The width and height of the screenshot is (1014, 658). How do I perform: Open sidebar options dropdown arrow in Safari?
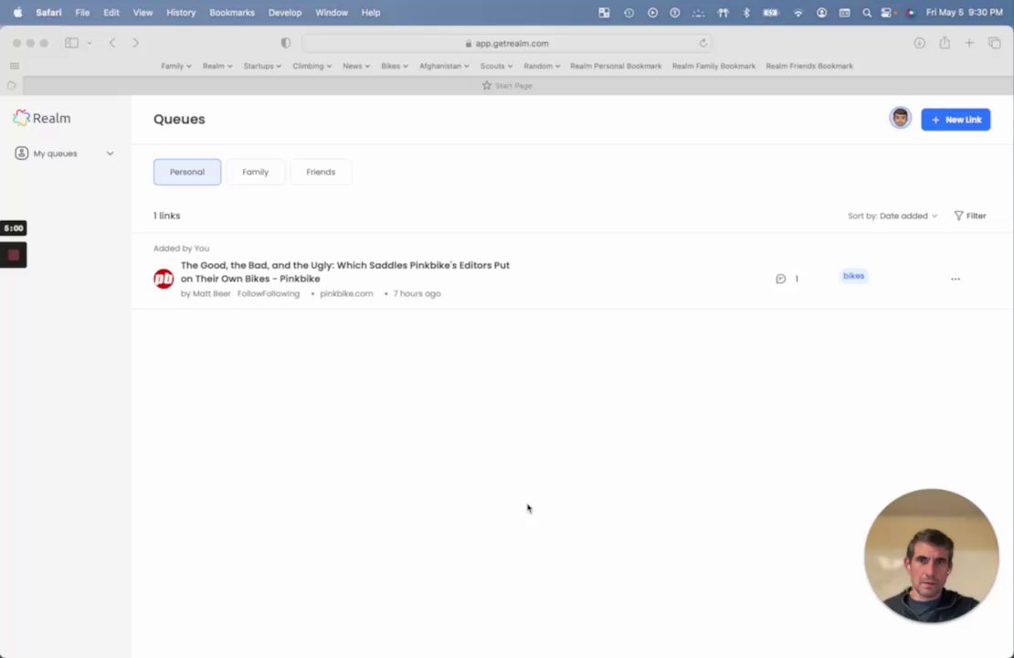(90, 43)
